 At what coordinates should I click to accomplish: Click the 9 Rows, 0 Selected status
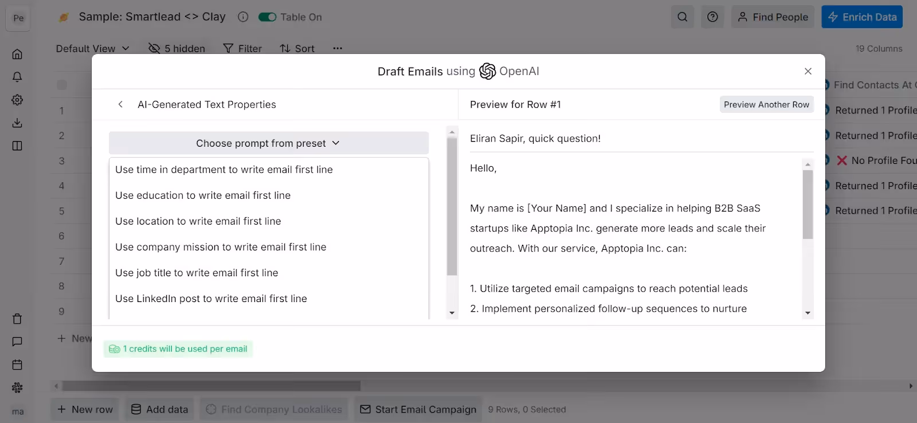527,409
